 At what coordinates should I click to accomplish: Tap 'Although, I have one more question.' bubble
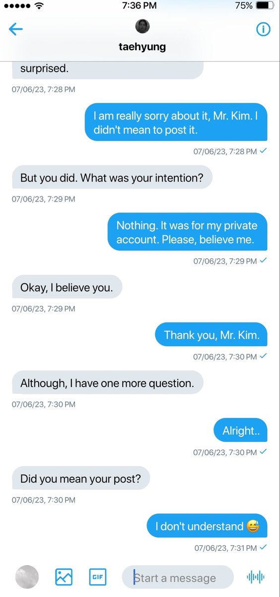click(x=107, y=383)
